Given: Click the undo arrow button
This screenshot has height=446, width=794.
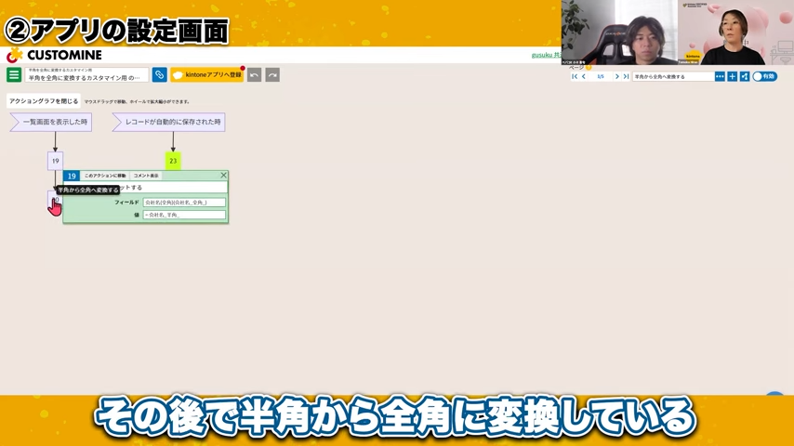Looking at the screenshot, I should click(x=254, y=75).
